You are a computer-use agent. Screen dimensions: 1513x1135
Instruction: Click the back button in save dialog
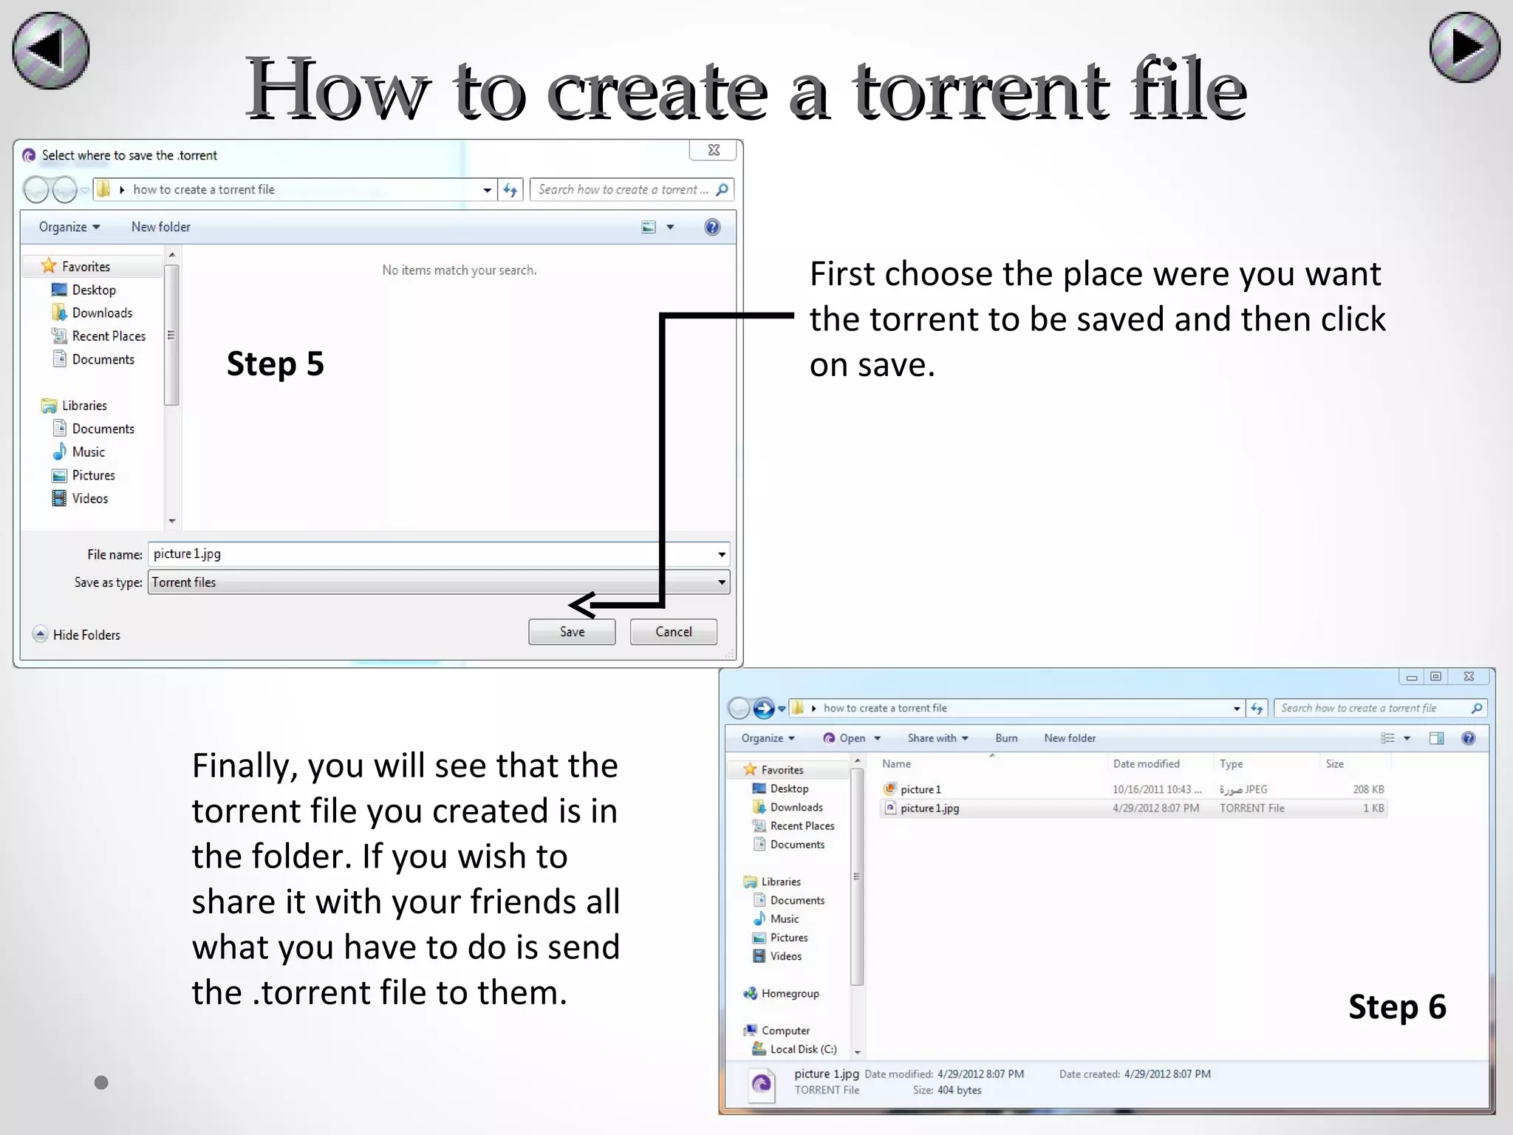tap(36, 190)
